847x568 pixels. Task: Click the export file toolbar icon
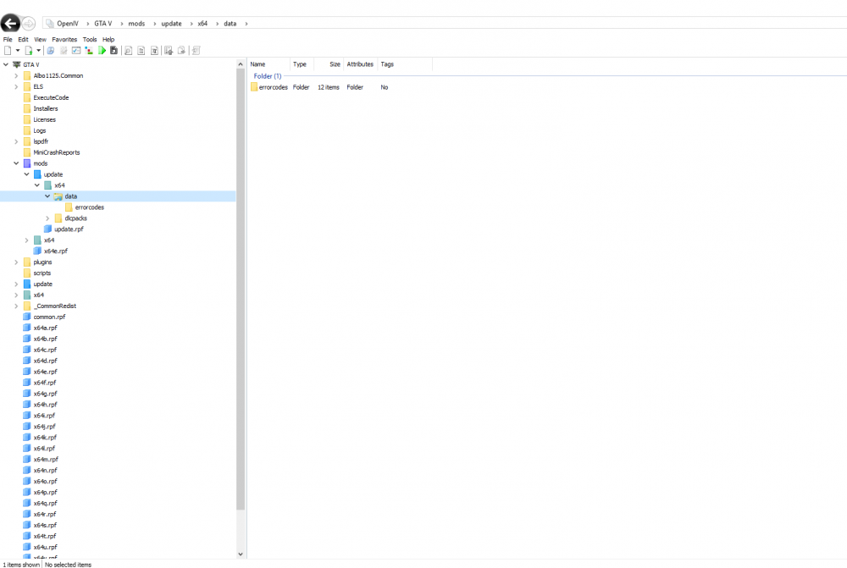click(182, 51)
